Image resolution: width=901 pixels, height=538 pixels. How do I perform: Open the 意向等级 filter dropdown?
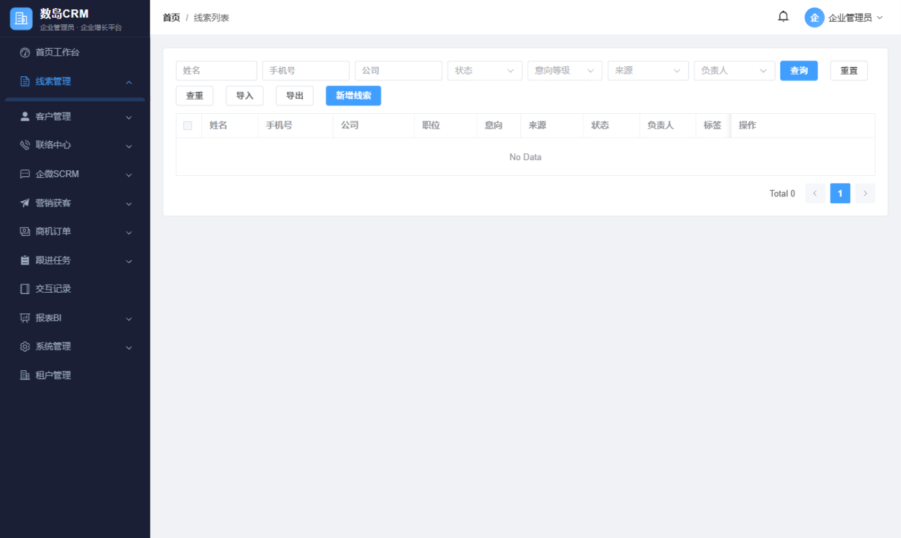point(565,71)
